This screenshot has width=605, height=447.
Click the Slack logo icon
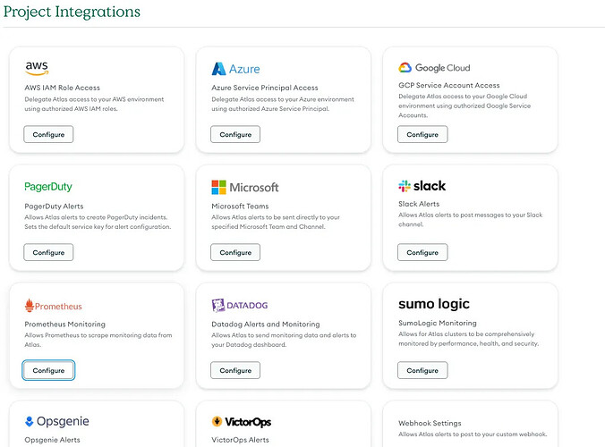pyautogui.click(x=405, y=186)
